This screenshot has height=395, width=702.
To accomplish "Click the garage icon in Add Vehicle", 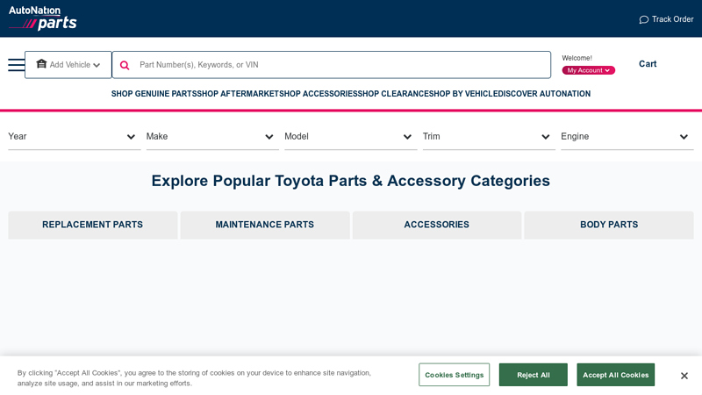I will tap(41, 63).
